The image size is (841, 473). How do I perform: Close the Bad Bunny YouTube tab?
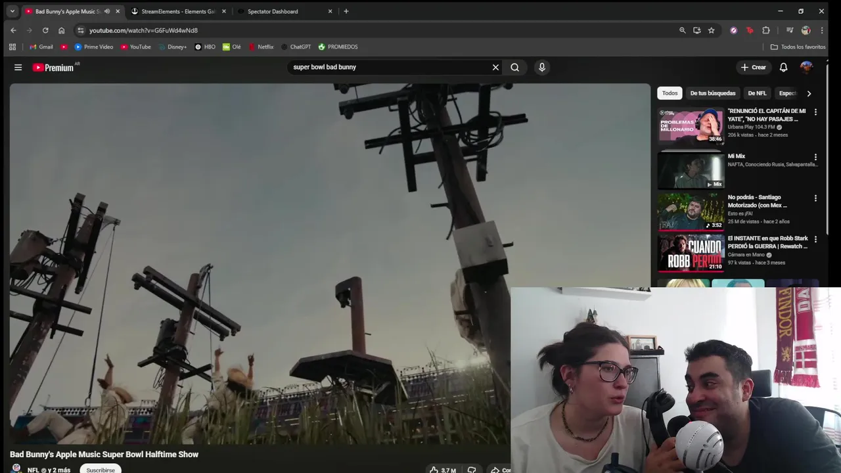tap(118, 11)
